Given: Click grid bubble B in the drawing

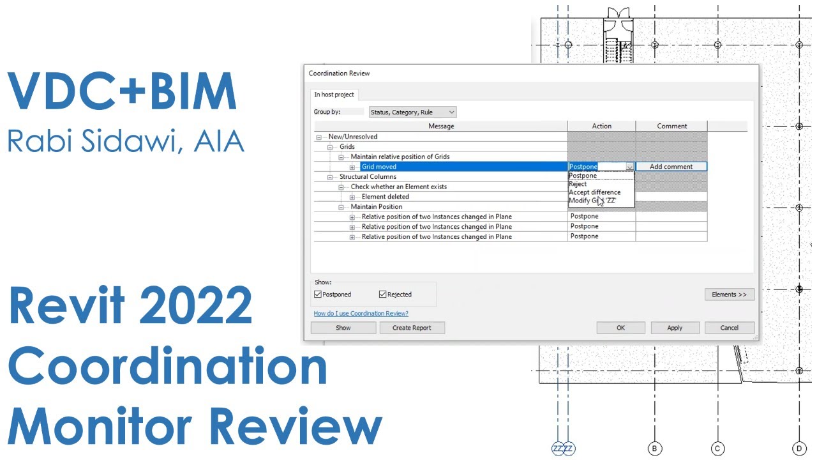Looking at the screenshot, I should pos(654,448).
